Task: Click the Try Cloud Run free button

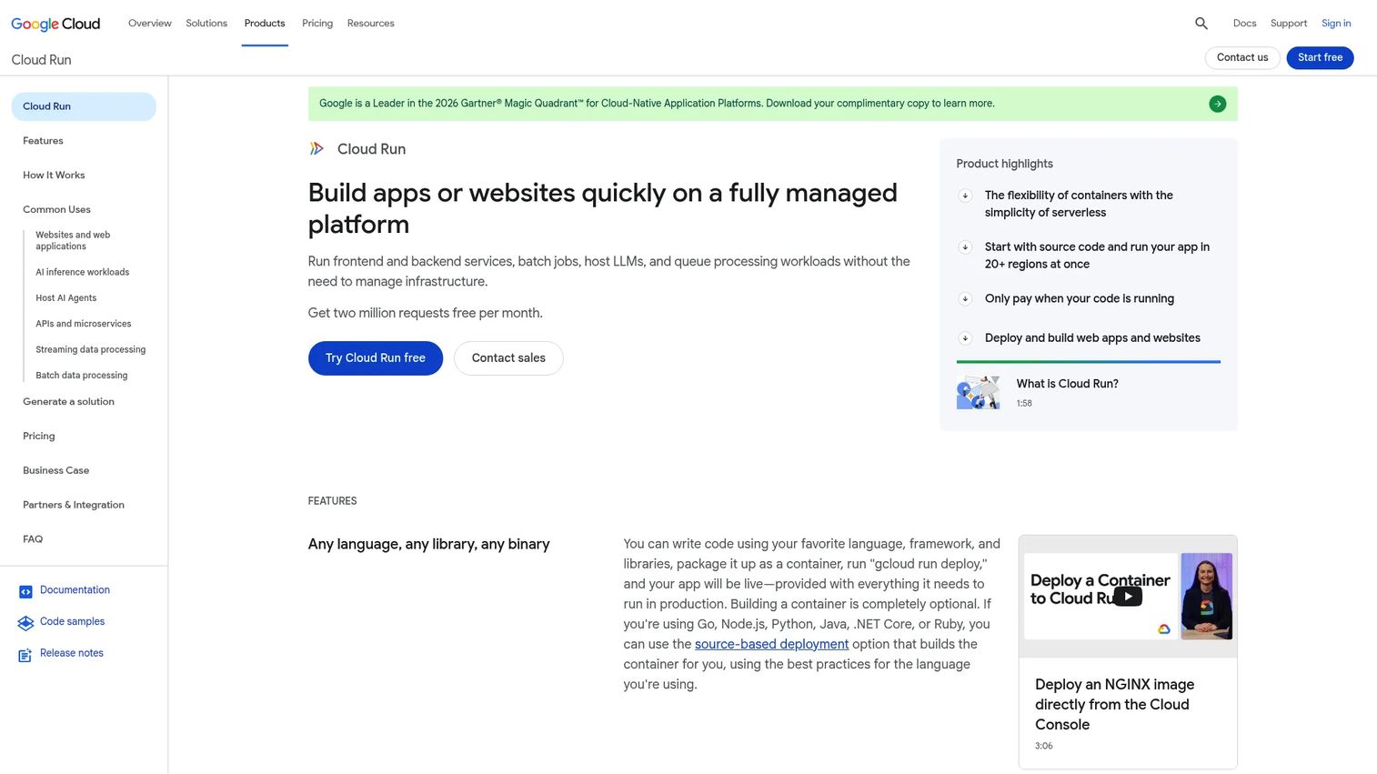Action: tap(376, 358)
